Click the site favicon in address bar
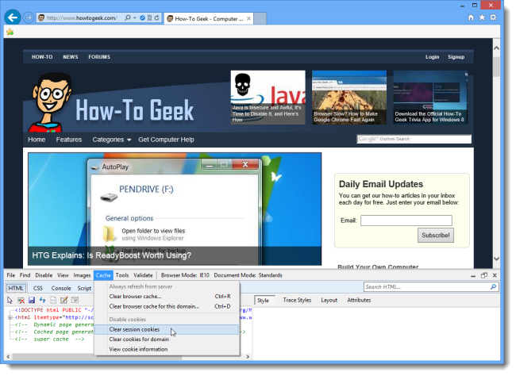516x376 pixels. point(41,17)
